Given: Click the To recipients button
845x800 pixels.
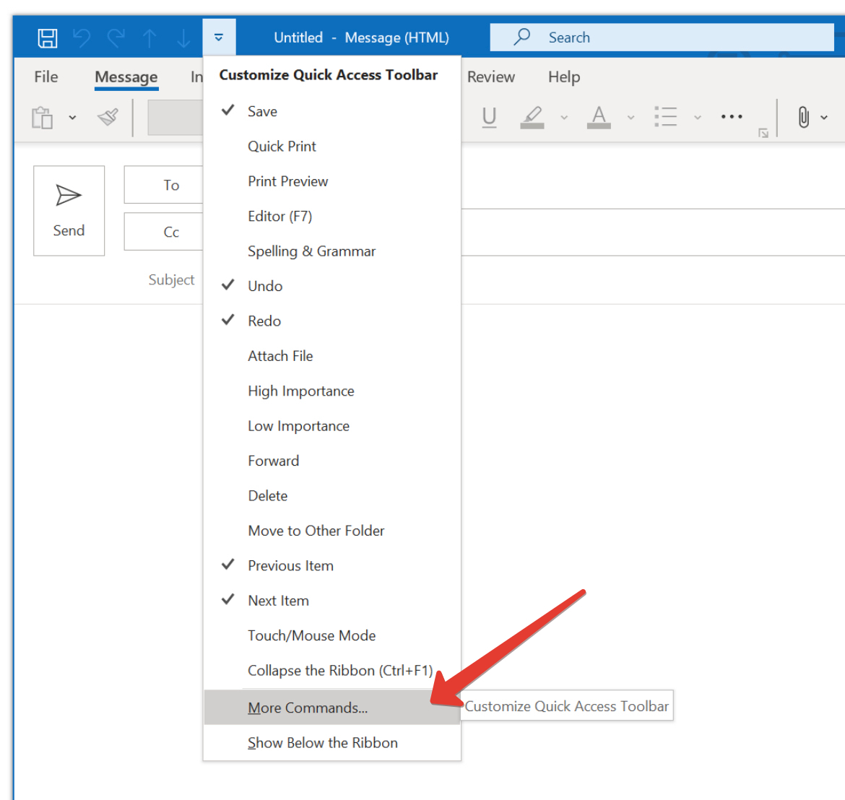Looking at the screenshot, I should 170,186.
